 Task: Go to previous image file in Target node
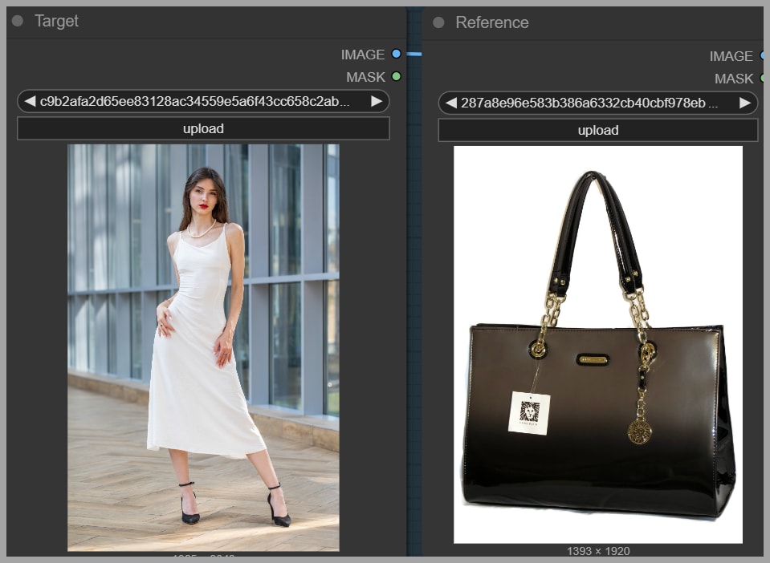tap(30, 101)
